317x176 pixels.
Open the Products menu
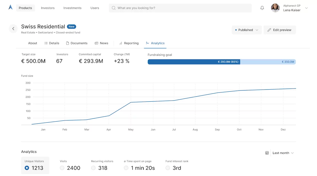[x=26, y=8]
